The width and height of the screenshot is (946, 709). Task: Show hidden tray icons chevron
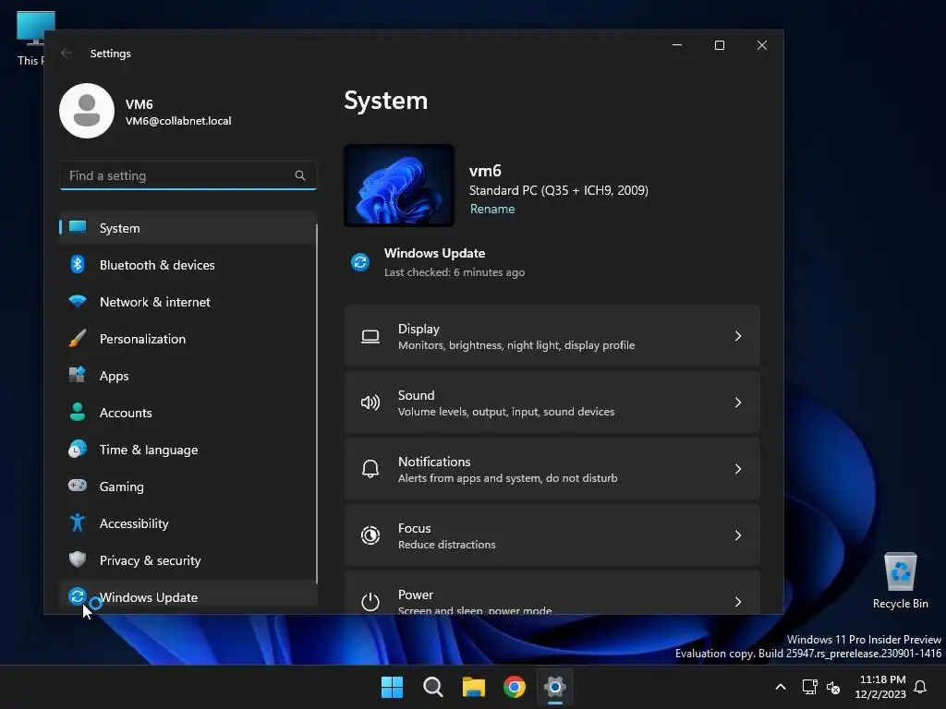[x=780, y=687]
